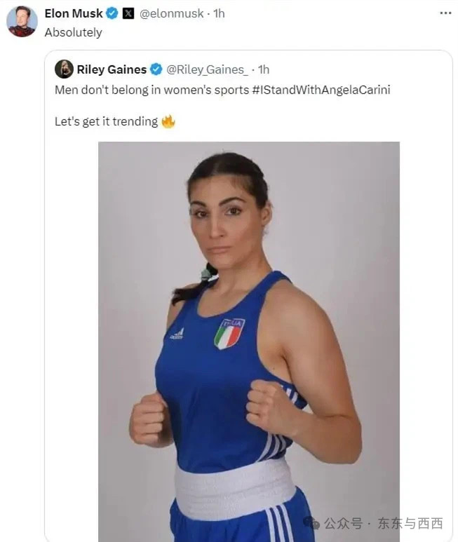This screenshot has width=458, height=542.
Task: Click Elon Musk's profile avatar
Action: tap(22, 22)
